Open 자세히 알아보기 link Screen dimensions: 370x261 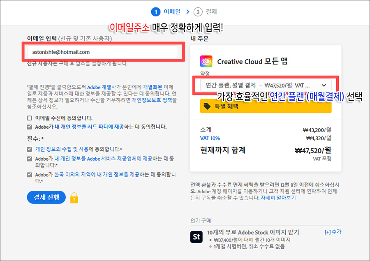[278, 198]
